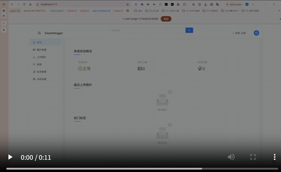Open the video player's more options menu
Viewport: 281px width, 172px height.
tap(275, 157)
